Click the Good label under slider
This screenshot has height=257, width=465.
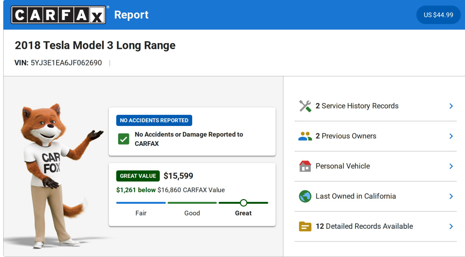(192, 213)
